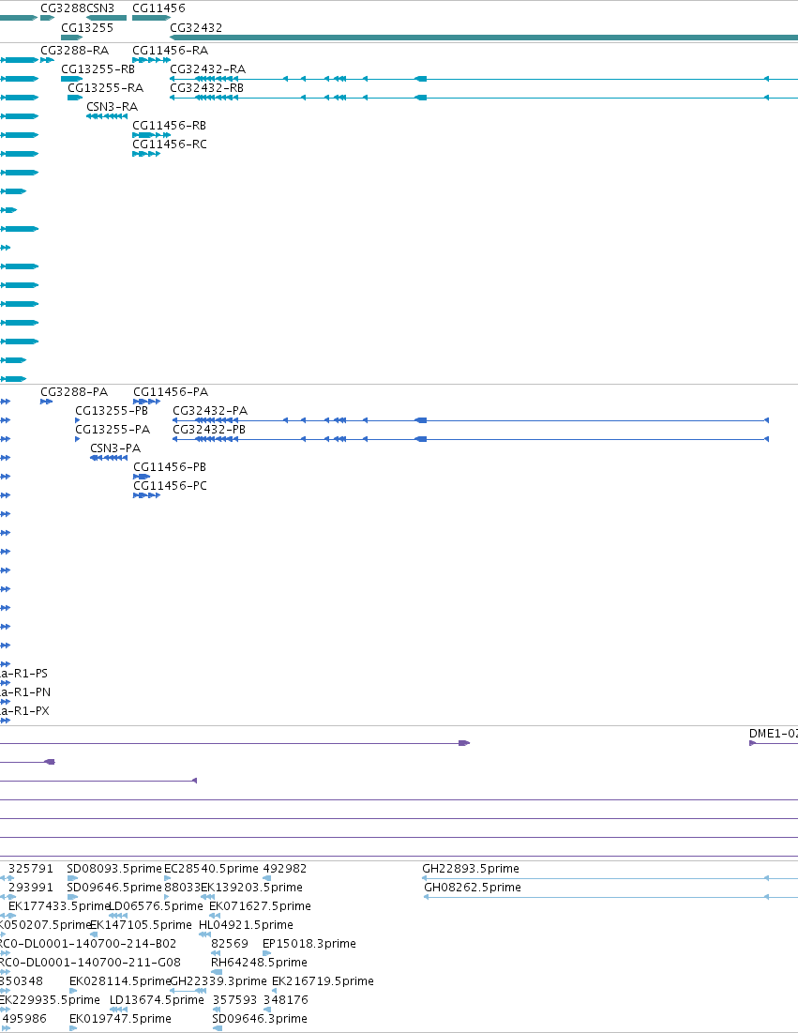Select the EK019747.5prime EST label

click(x=120, y=1019)
